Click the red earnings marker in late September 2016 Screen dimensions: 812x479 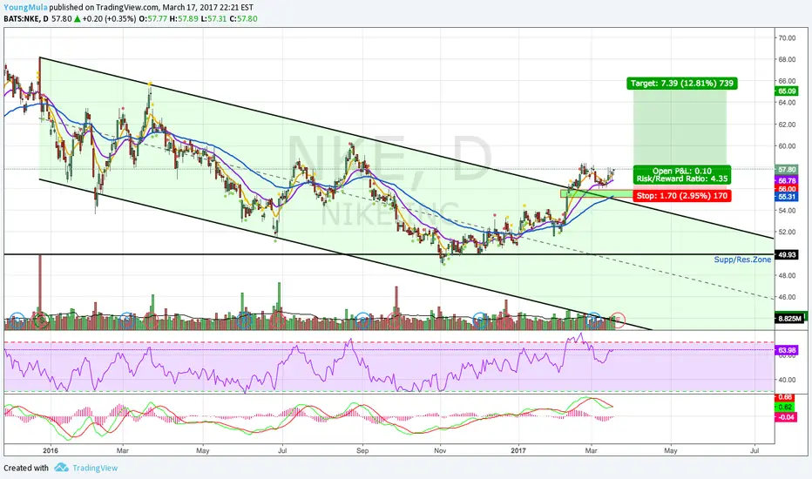point(396,320)
